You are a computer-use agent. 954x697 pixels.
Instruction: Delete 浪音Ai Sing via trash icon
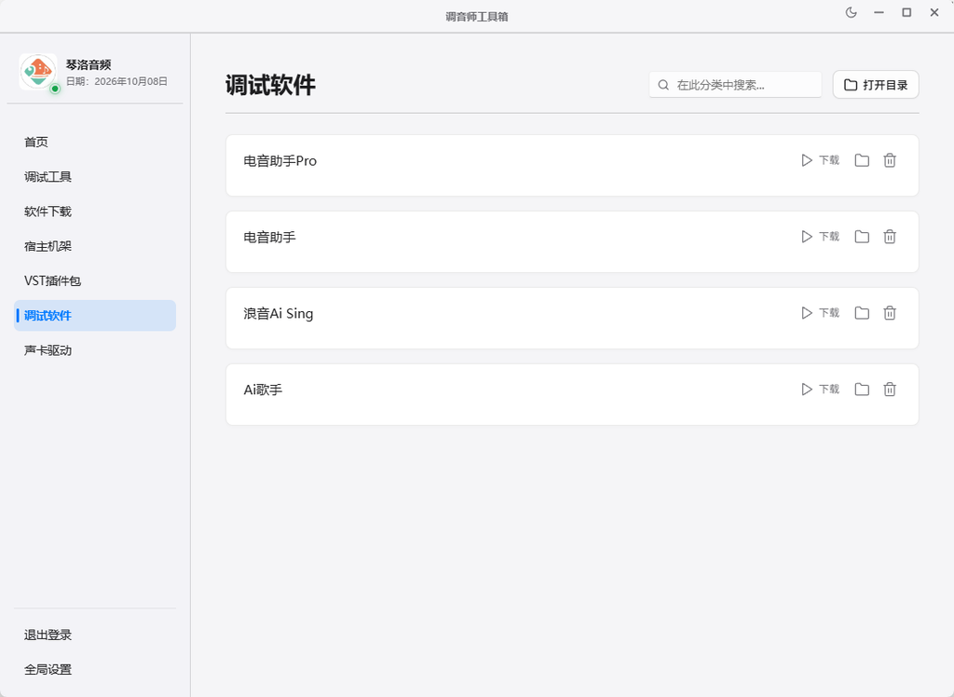coord(890,313)
